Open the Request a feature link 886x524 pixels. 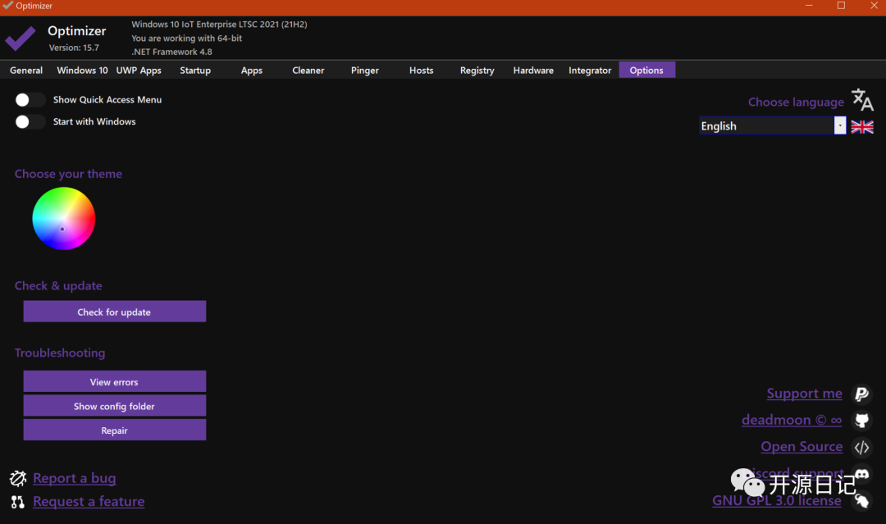(x=89, y=501)
